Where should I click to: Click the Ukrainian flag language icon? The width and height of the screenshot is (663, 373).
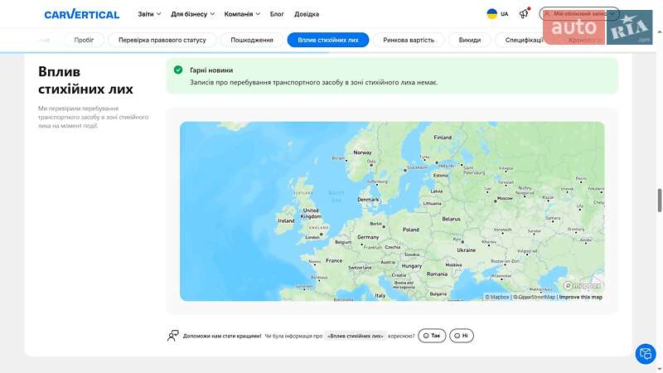point(491,14)
